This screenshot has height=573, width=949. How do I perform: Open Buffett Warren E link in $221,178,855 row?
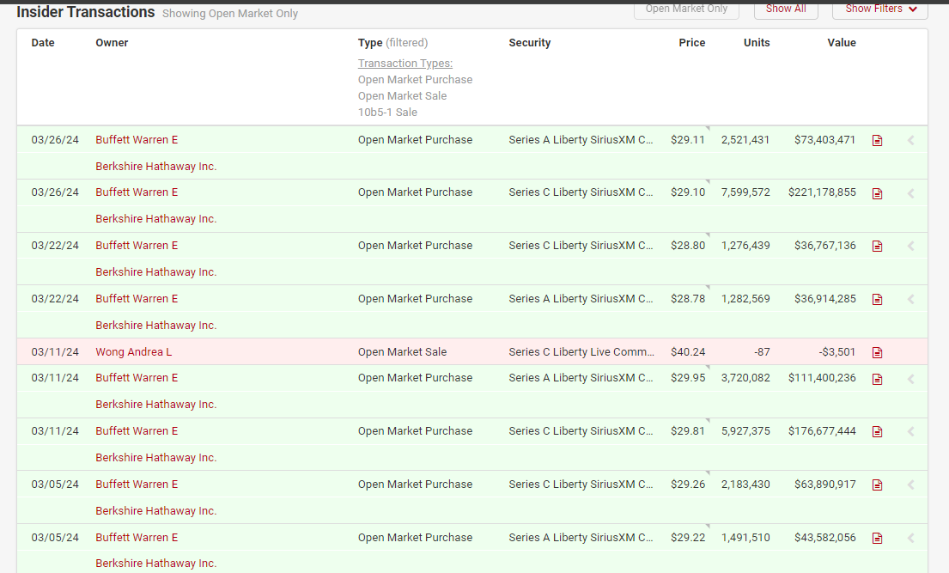137,192
